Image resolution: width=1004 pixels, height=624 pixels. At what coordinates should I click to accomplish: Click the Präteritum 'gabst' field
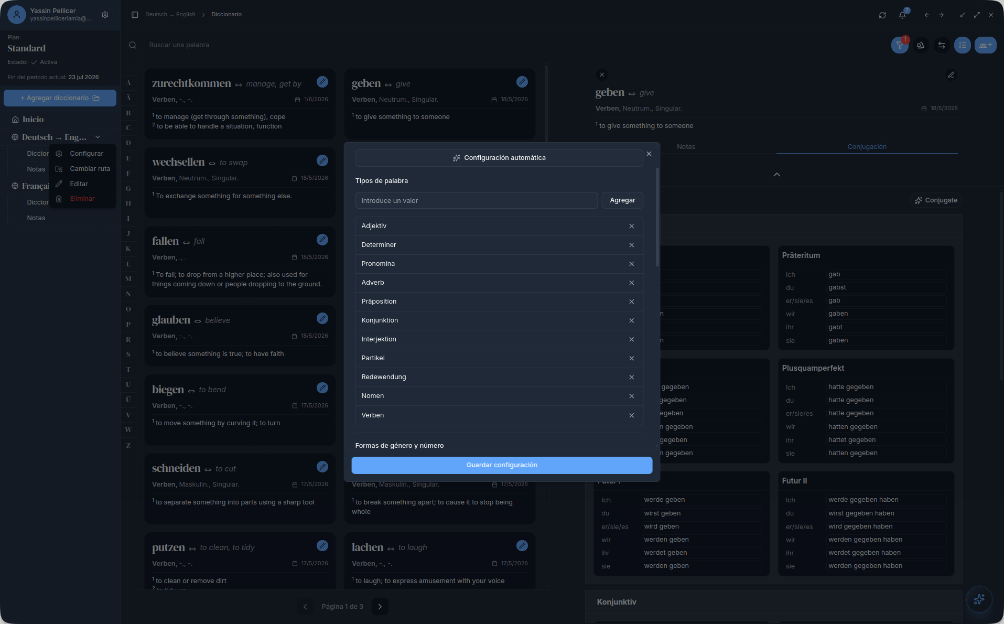(x=886, y=287)
